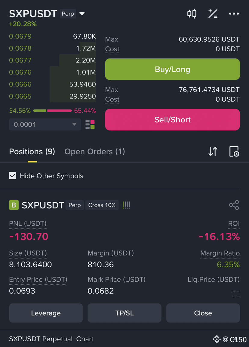249x347 pixels.
Task: Switch the order book layout icon
Action: click(90, 124)
